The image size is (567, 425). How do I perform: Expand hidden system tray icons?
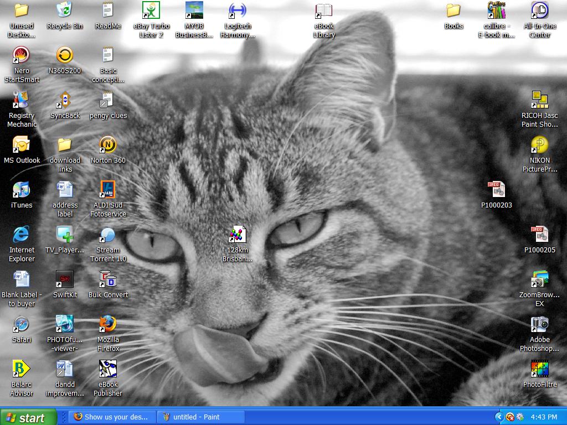(x=499, y=417)
